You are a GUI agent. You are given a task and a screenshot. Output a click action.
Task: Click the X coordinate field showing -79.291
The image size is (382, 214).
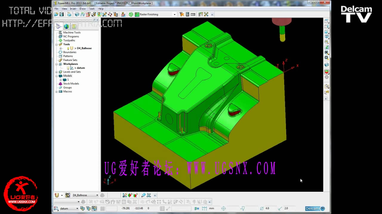(126, 208)
